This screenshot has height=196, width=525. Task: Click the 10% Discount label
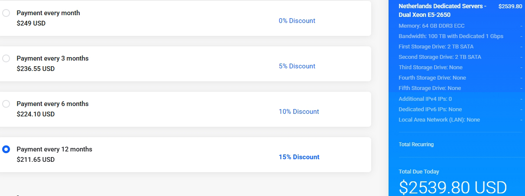tap(298, 112)
